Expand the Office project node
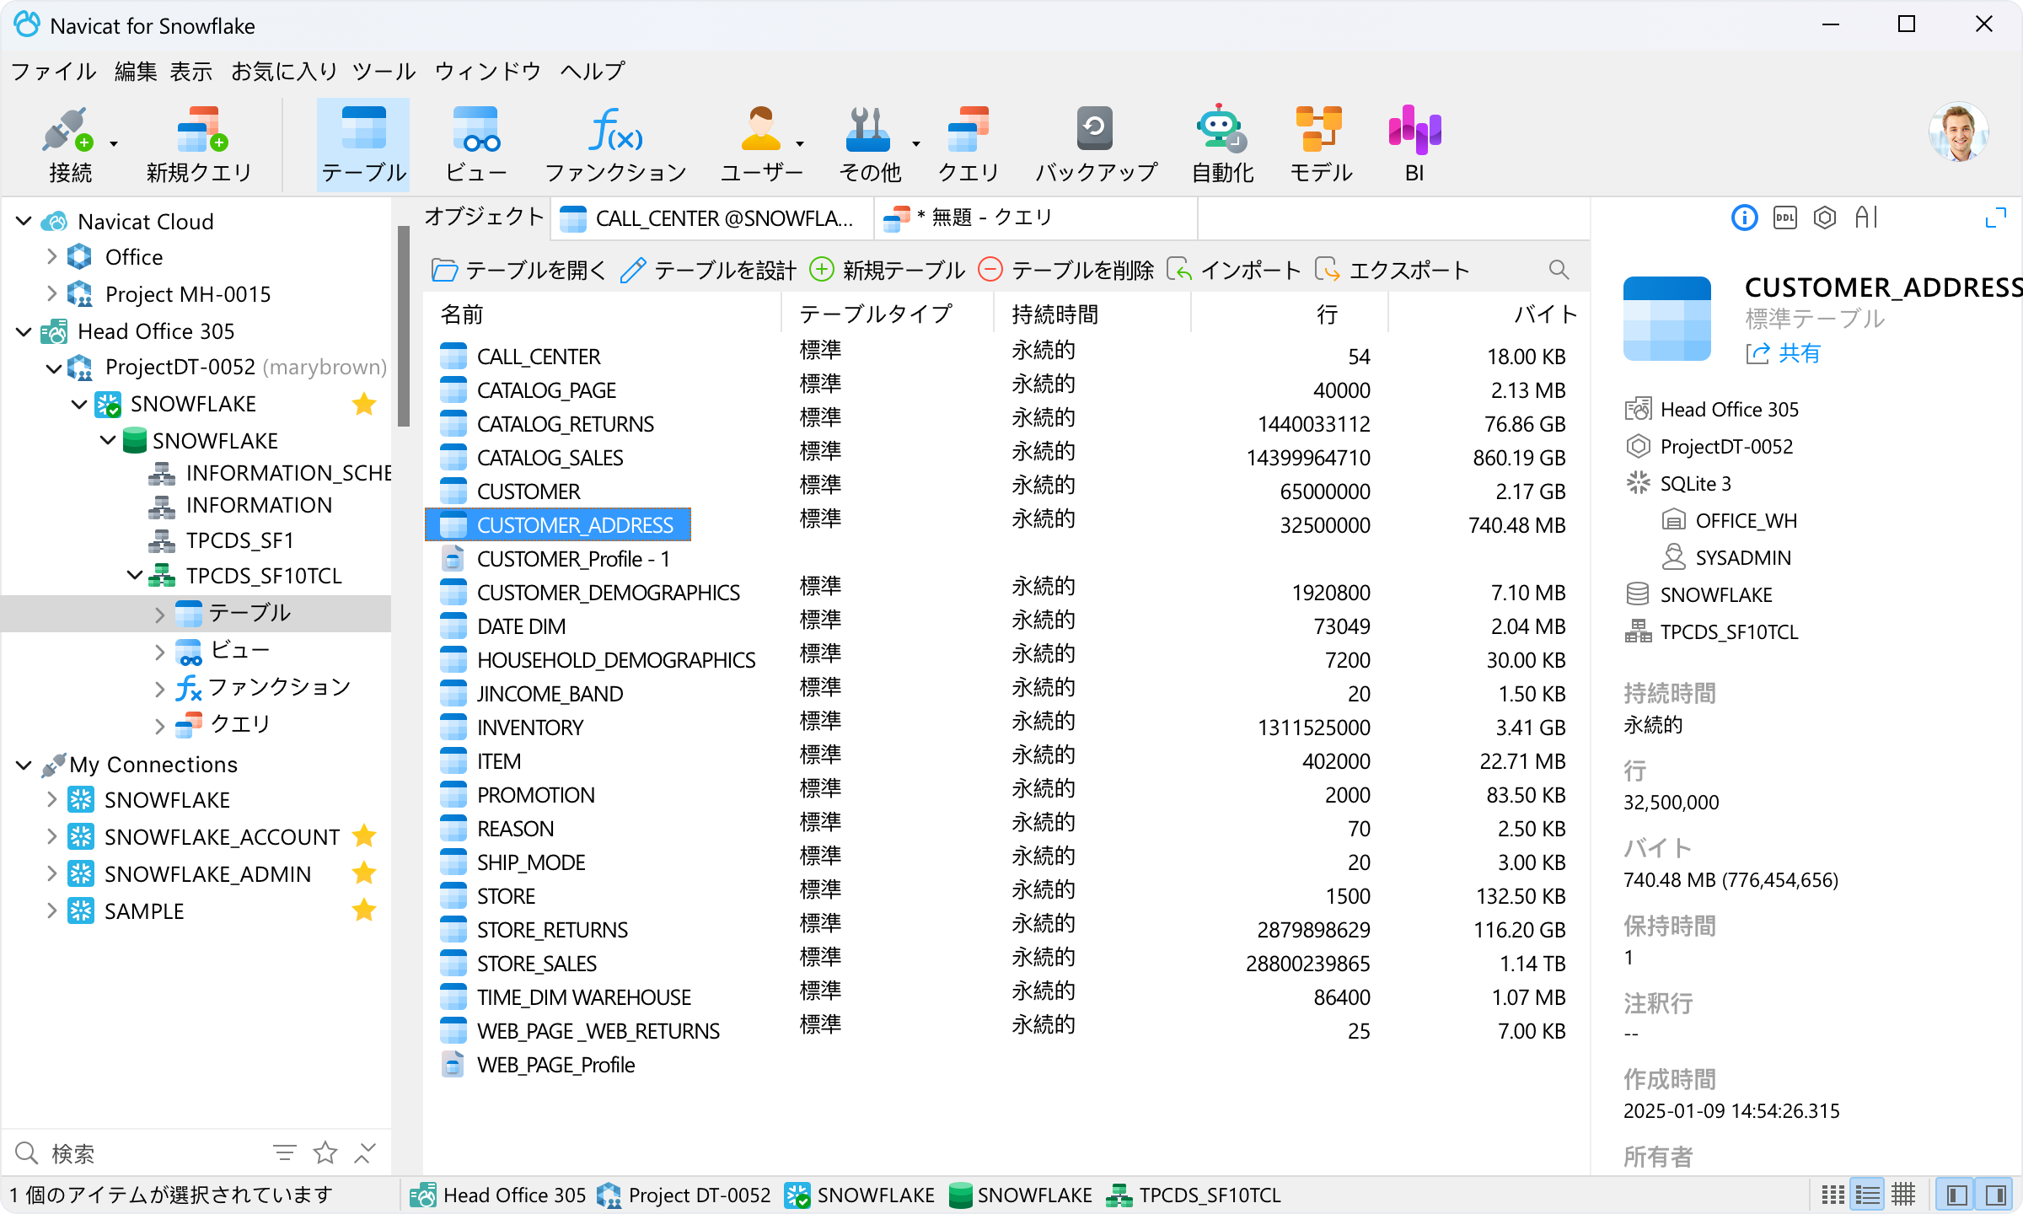 point(51,256)
